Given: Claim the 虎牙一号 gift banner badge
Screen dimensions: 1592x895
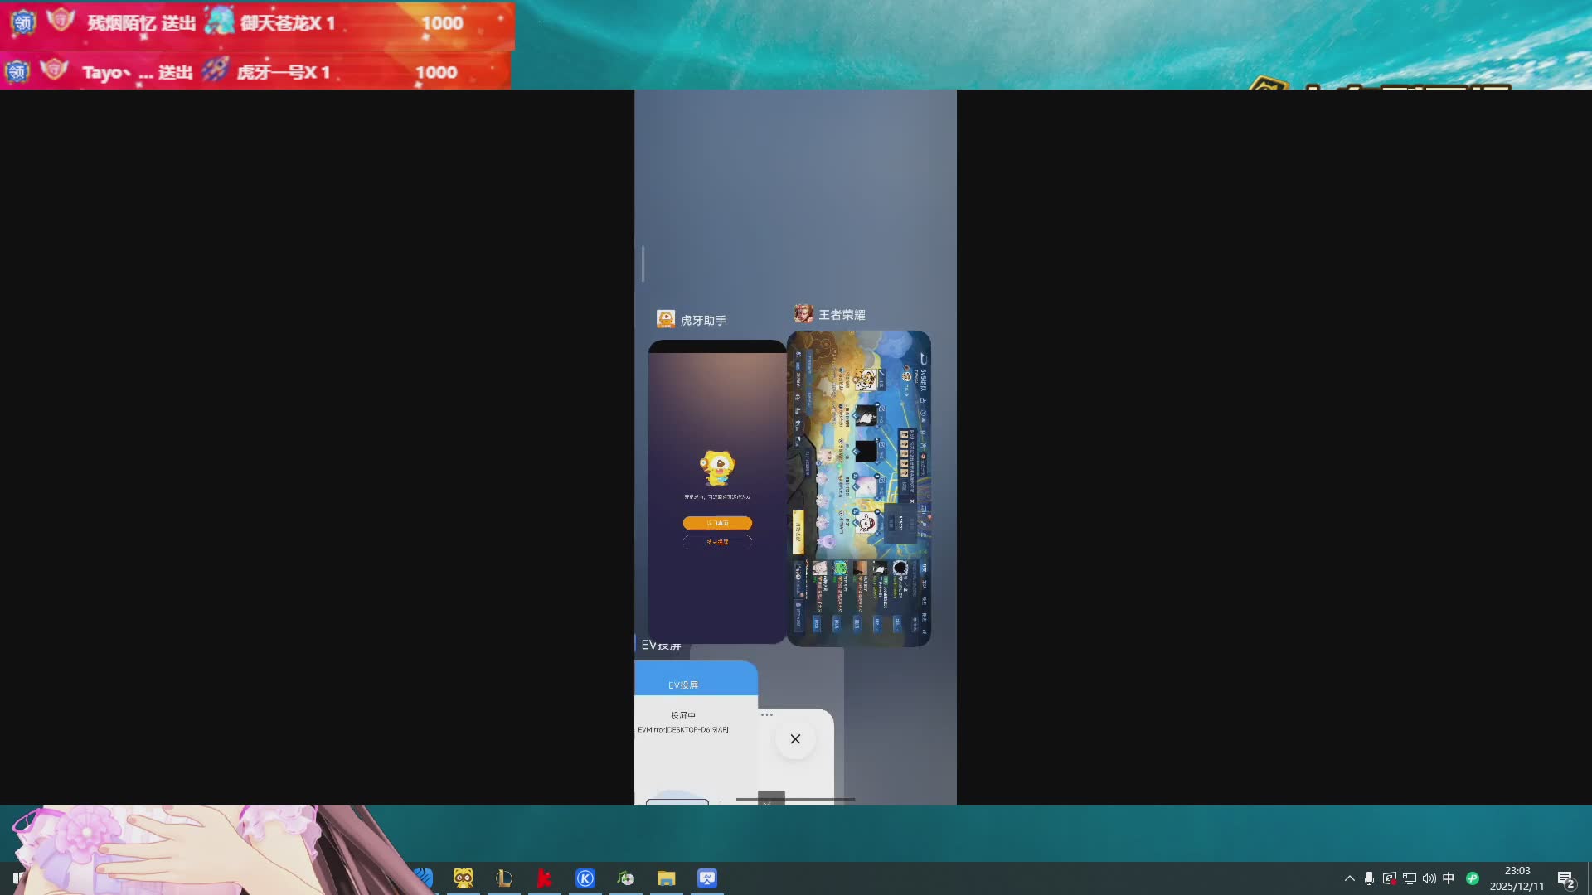Looking at the screenshot, I should click(17, 72).
